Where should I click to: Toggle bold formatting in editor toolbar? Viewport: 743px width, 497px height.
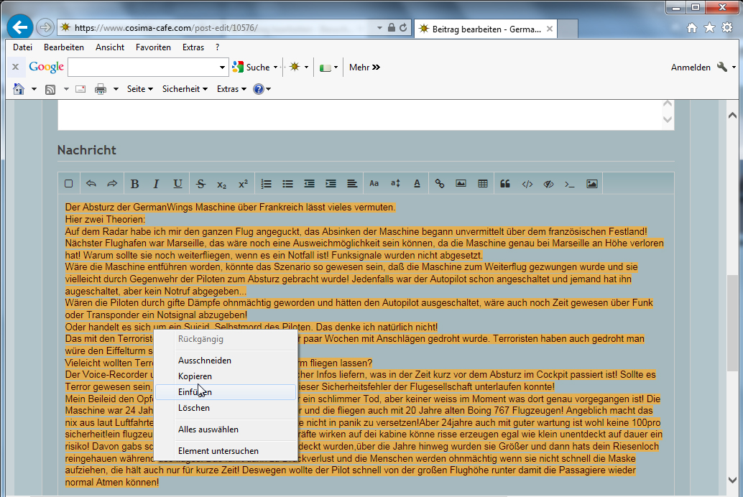coord(134,184)
